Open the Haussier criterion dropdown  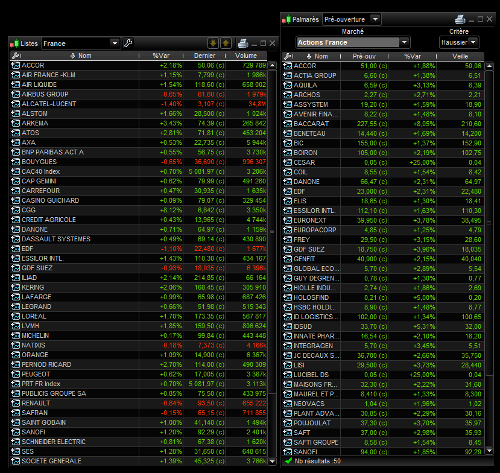[x=473, y=42]
